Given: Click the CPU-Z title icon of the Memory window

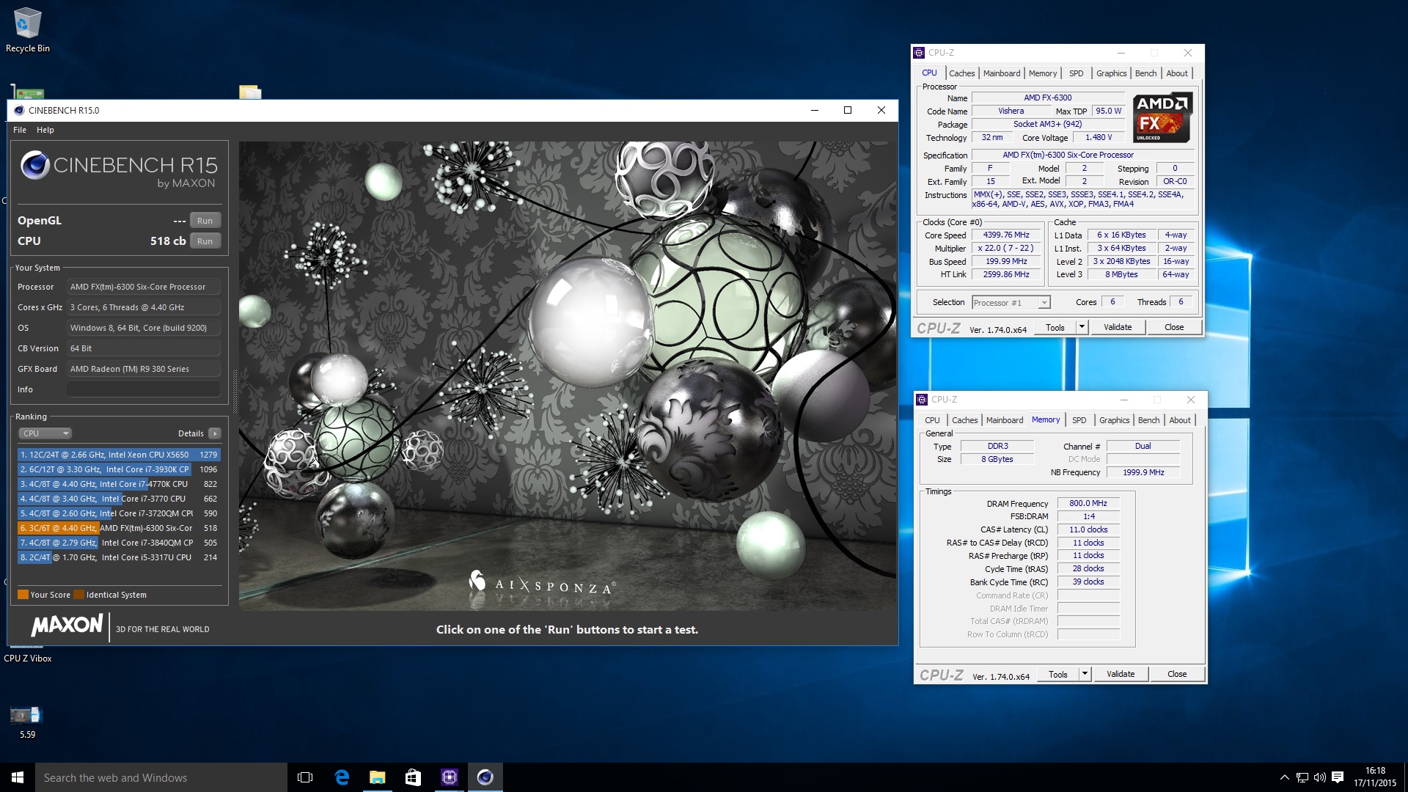Looking at the screenshot, I should click(922, 400).
